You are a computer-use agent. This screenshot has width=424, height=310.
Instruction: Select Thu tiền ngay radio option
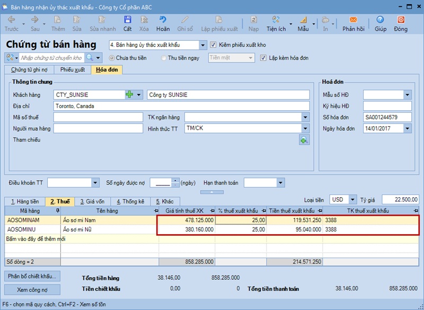pyautogui.click(x=164, y=58)
